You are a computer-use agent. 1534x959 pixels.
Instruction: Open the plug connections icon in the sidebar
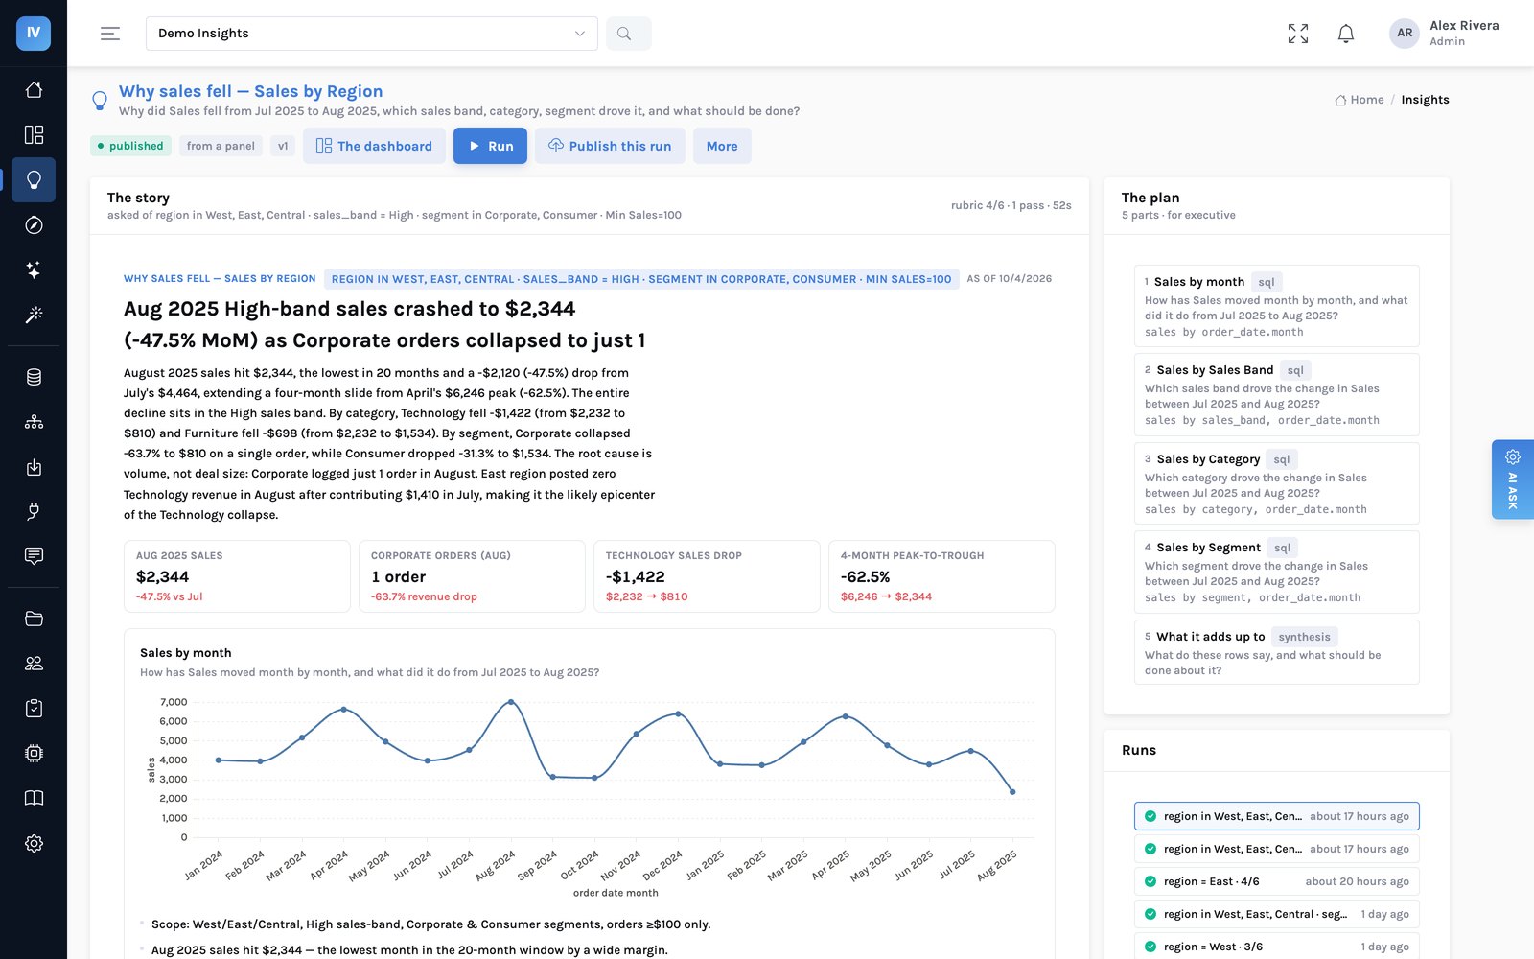click(34, 511)
